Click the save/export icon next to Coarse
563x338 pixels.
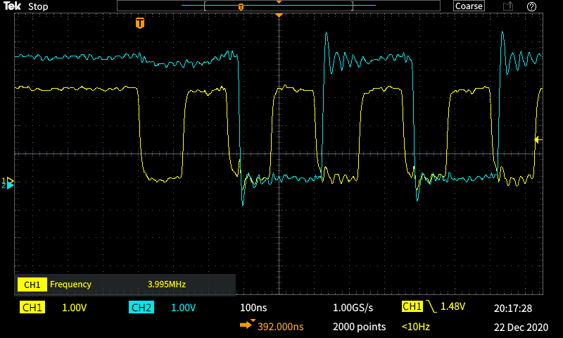(507, 6)
